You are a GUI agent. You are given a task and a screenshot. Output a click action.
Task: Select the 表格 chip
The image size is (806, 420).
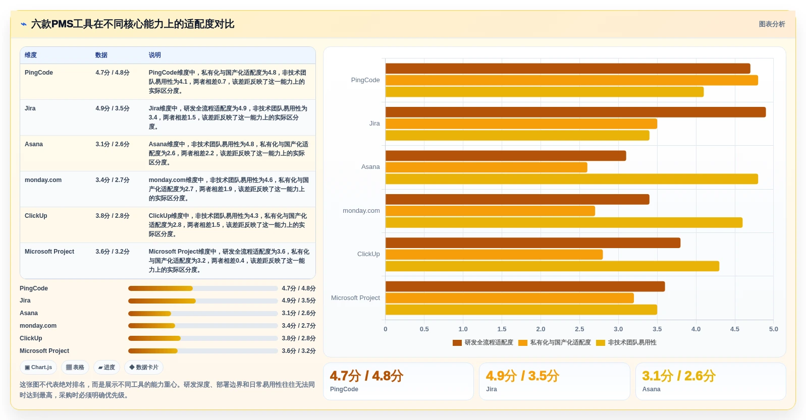75,368
